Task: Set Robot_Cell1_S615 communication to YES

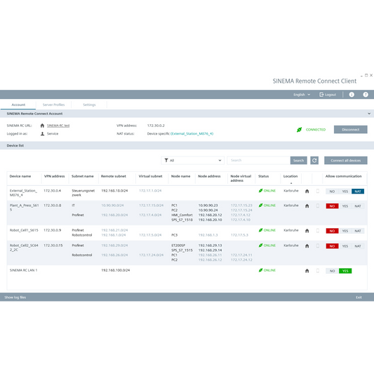Action: 345,231
